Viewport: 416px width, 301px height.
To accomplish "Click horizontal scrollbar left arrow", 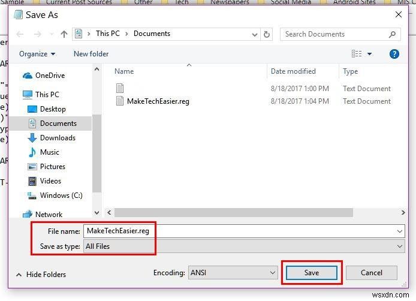I will pyautogui.click(x=109, y=213).
